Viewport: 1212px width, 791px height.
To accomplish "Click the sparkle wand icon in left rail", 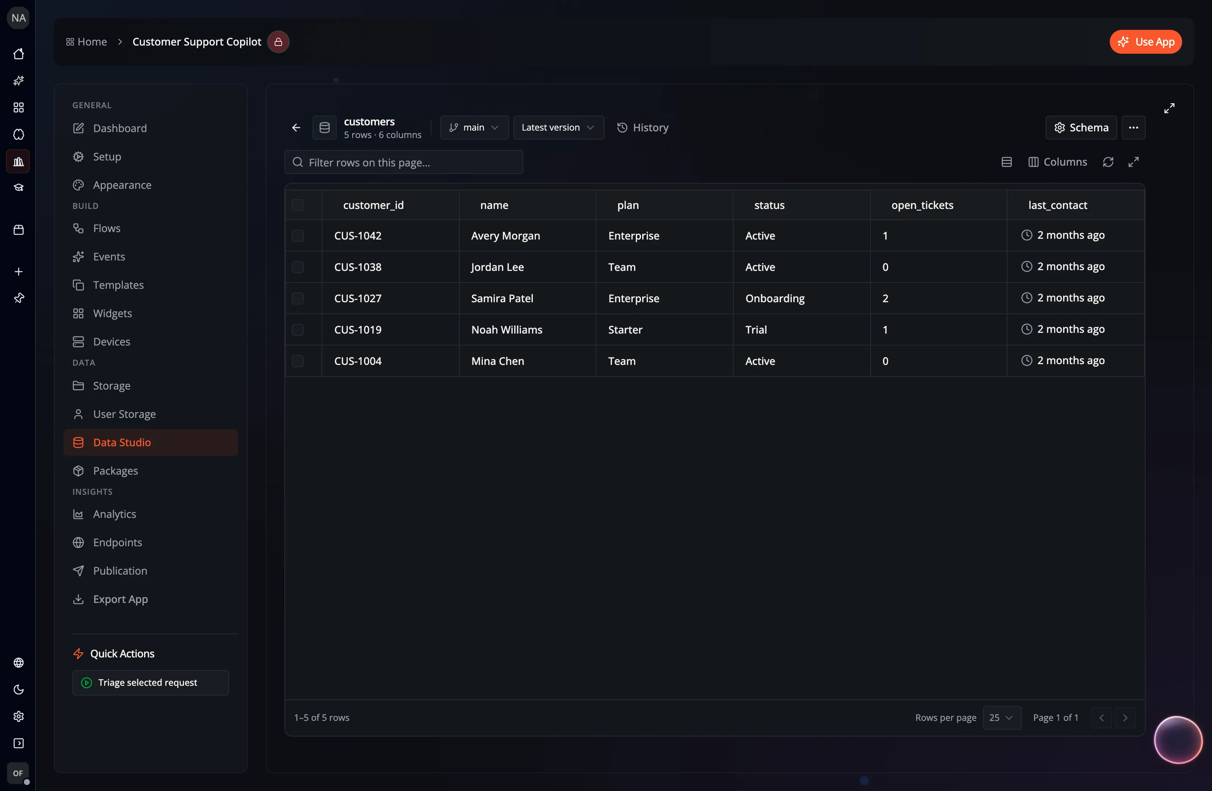I will (x=18, y=81).
